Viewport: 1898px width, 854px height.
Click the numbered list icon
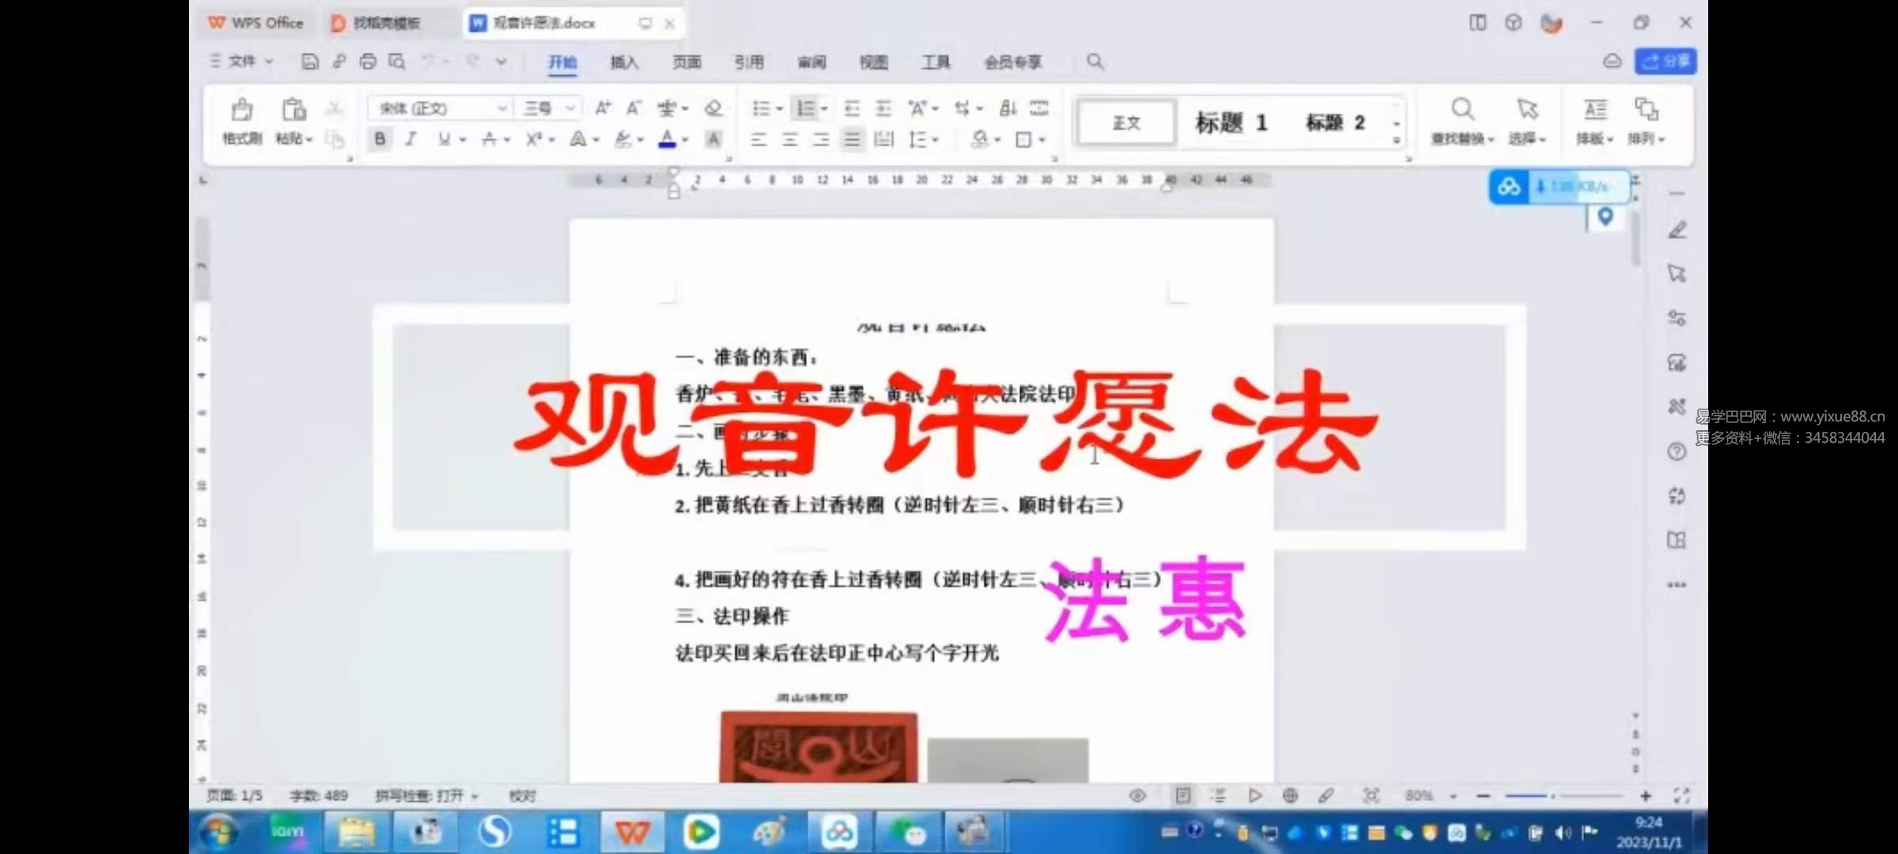click(x=806, y=108)
